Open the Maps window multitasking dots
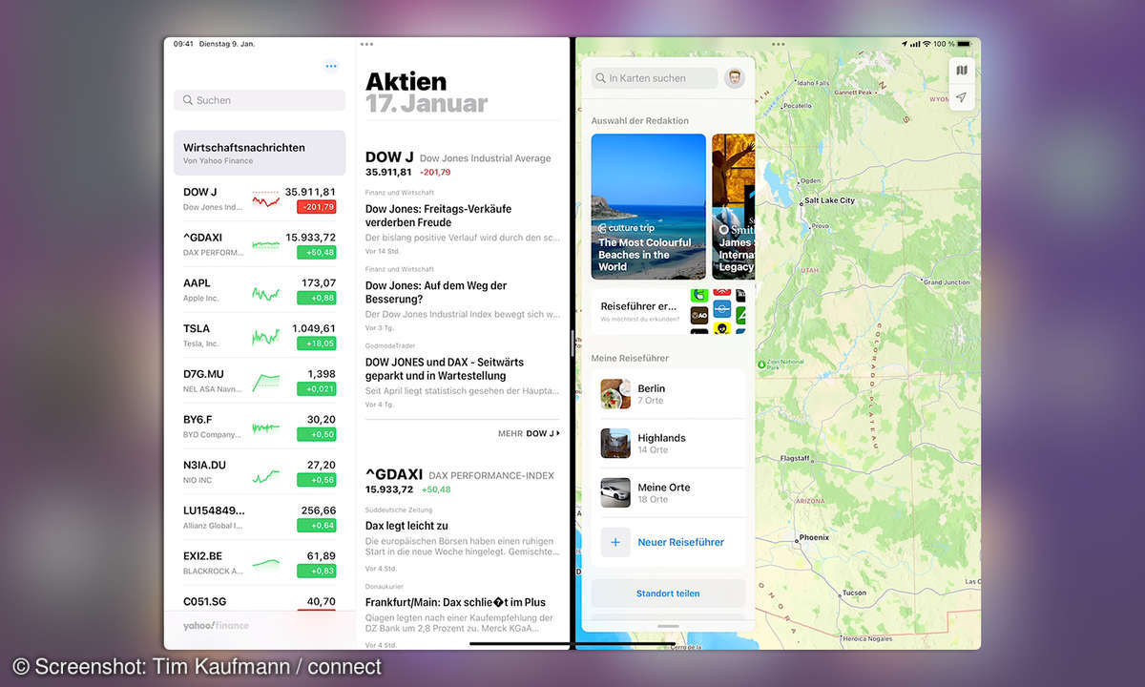The image size is (1145, 687). (778, 44)
